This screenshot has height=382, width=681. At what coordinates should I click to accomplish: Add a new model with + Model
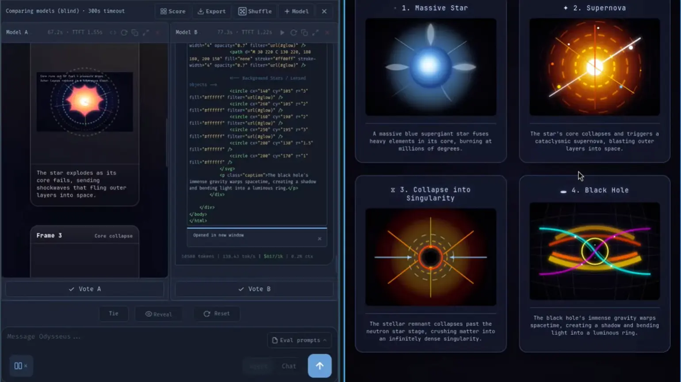point(296,11)
